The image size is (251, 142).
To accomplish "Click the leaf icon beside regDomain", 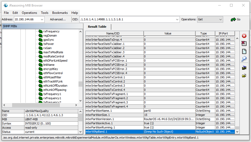I will [x=41, y=35].
